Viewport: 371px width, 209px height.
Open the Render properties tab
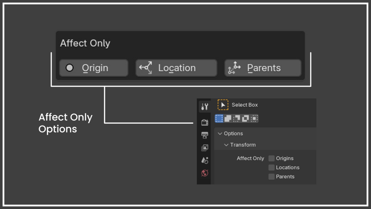205,122
